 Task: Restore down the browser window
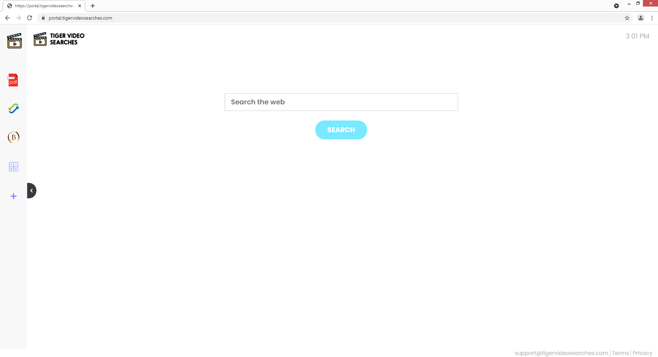pyautogui.click(x=638, y=3)
